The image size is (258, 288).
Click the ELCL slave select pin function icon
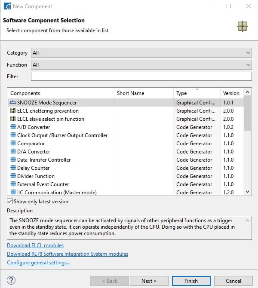pyautogui.click(x=13, y=119)
